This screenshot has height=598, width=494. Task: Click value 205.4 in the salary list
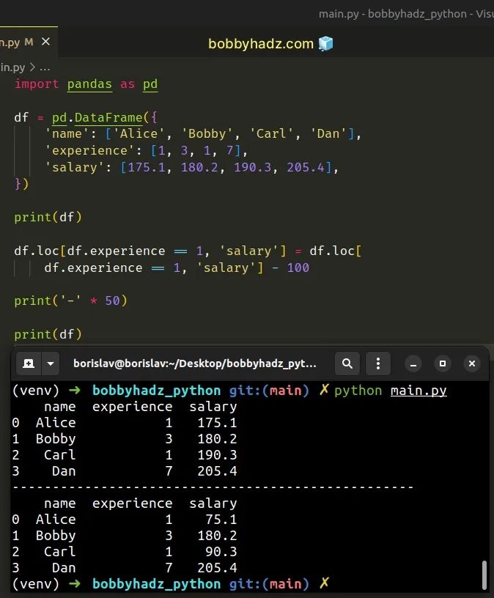pyautogui.click(x=306, y=167)
